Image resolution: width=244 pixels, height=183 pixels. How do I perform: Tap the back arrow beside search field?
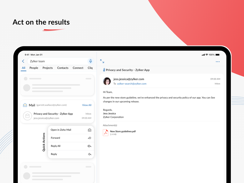tap(23, 61)
